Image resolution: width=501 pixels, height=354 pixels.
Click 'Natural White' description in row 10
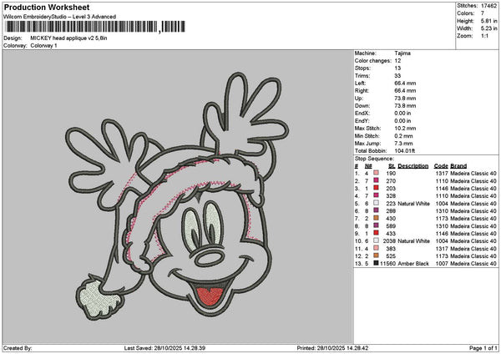414,241
